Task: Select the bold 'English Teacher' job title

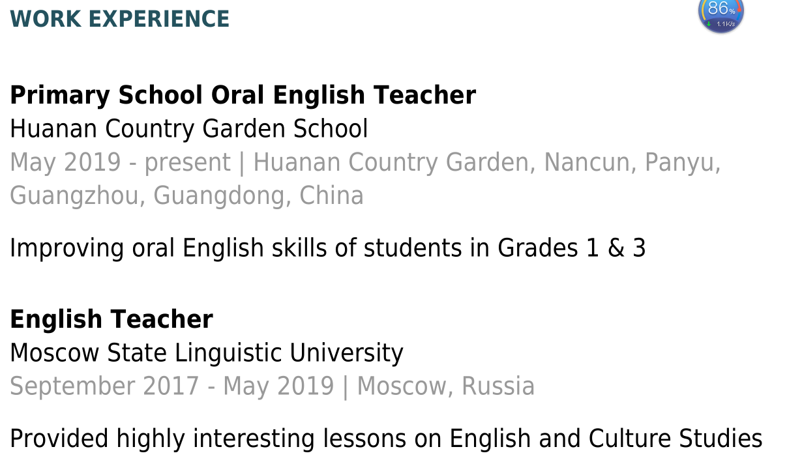Action: tap(111, 319)
